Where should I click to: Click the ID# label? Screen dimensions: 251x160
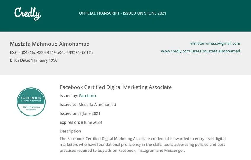coord(14,52)
